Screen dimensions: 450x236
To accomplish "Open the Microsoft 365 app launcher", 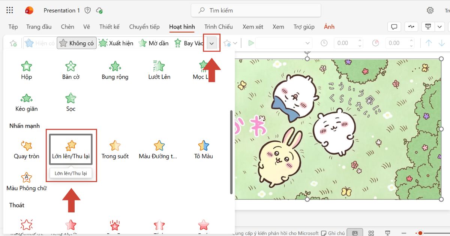I will click(x=10, y=10).
